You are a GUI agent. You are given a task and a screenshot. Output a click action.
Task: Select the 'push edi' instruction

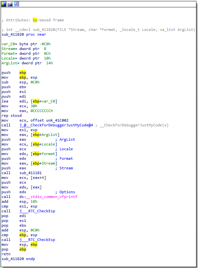(x=14, y=96)
